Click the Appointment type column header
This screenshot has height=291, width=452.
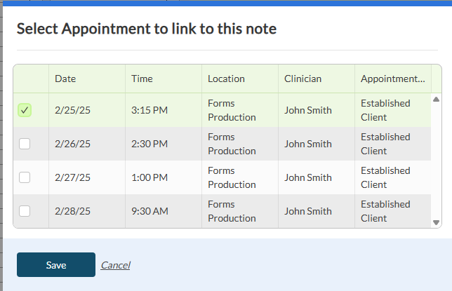coord(392,79)
